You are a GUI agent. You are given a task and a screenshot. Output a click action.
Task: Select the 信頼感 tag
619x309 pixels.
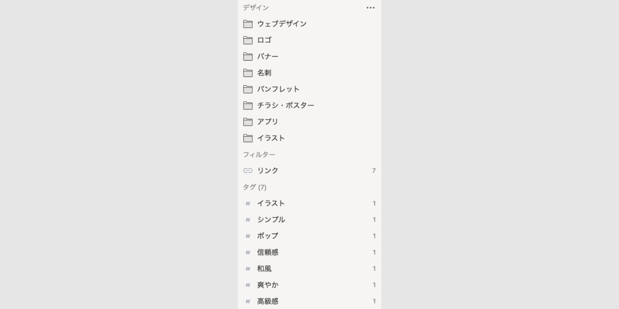[x=309, y=252]
